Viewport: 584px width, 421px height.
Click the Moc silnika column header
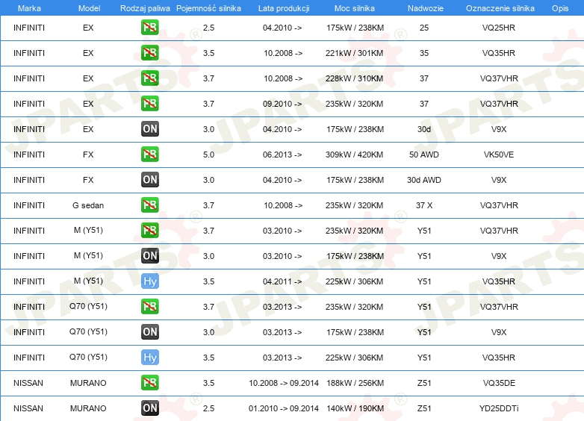click(x=355, y=8)
